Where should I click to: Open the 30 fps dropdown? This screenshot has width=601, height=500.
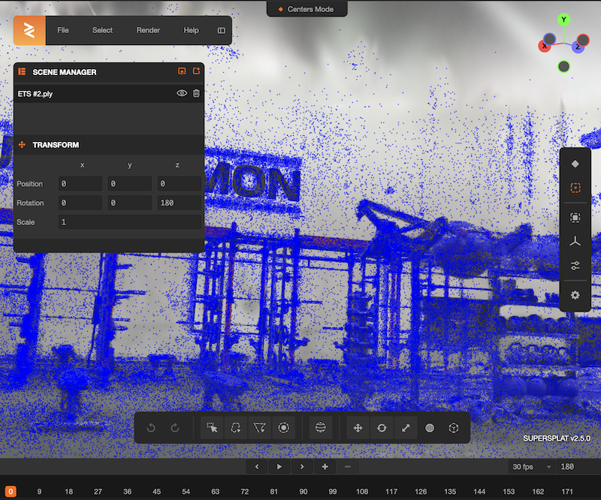pyautogui.click(x=531, y=467)
